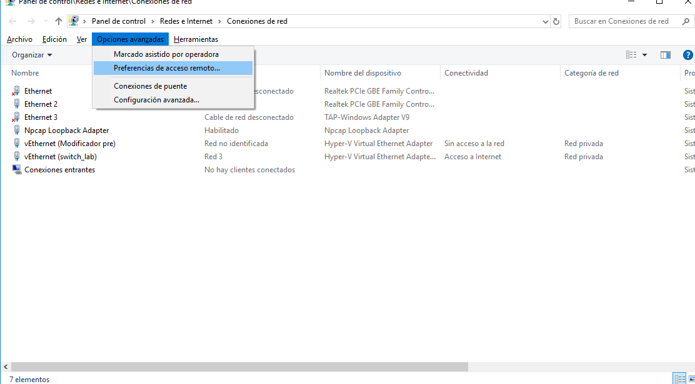Open the Organizar dropdown
Viewport: 695px width, 384px height.
[x=32, y=55]
